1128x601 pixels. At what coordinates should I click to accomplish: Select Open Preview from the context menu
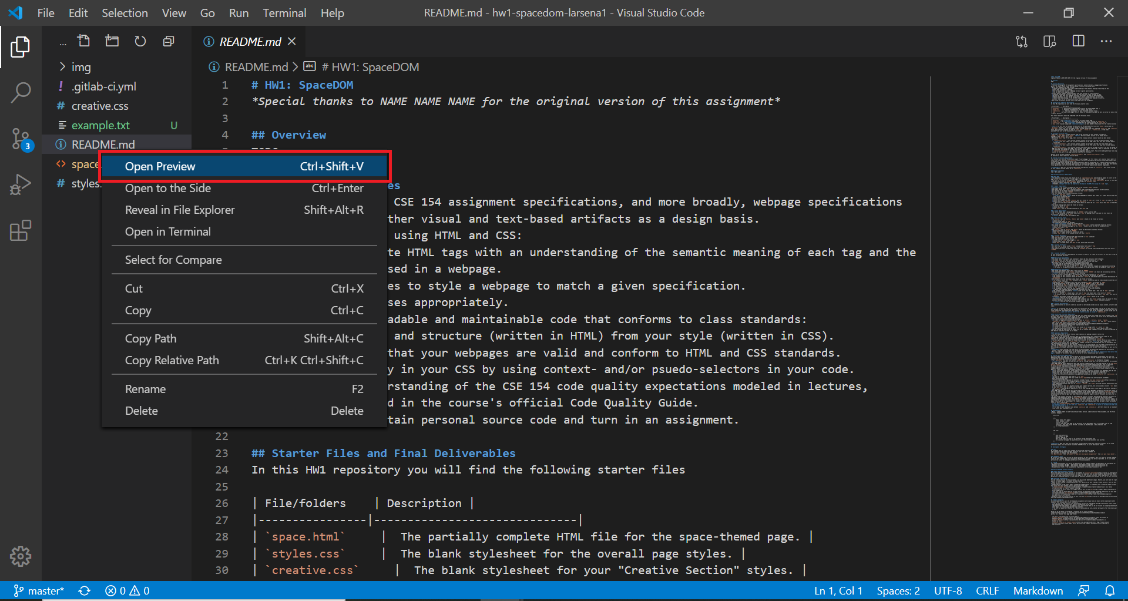160,166
